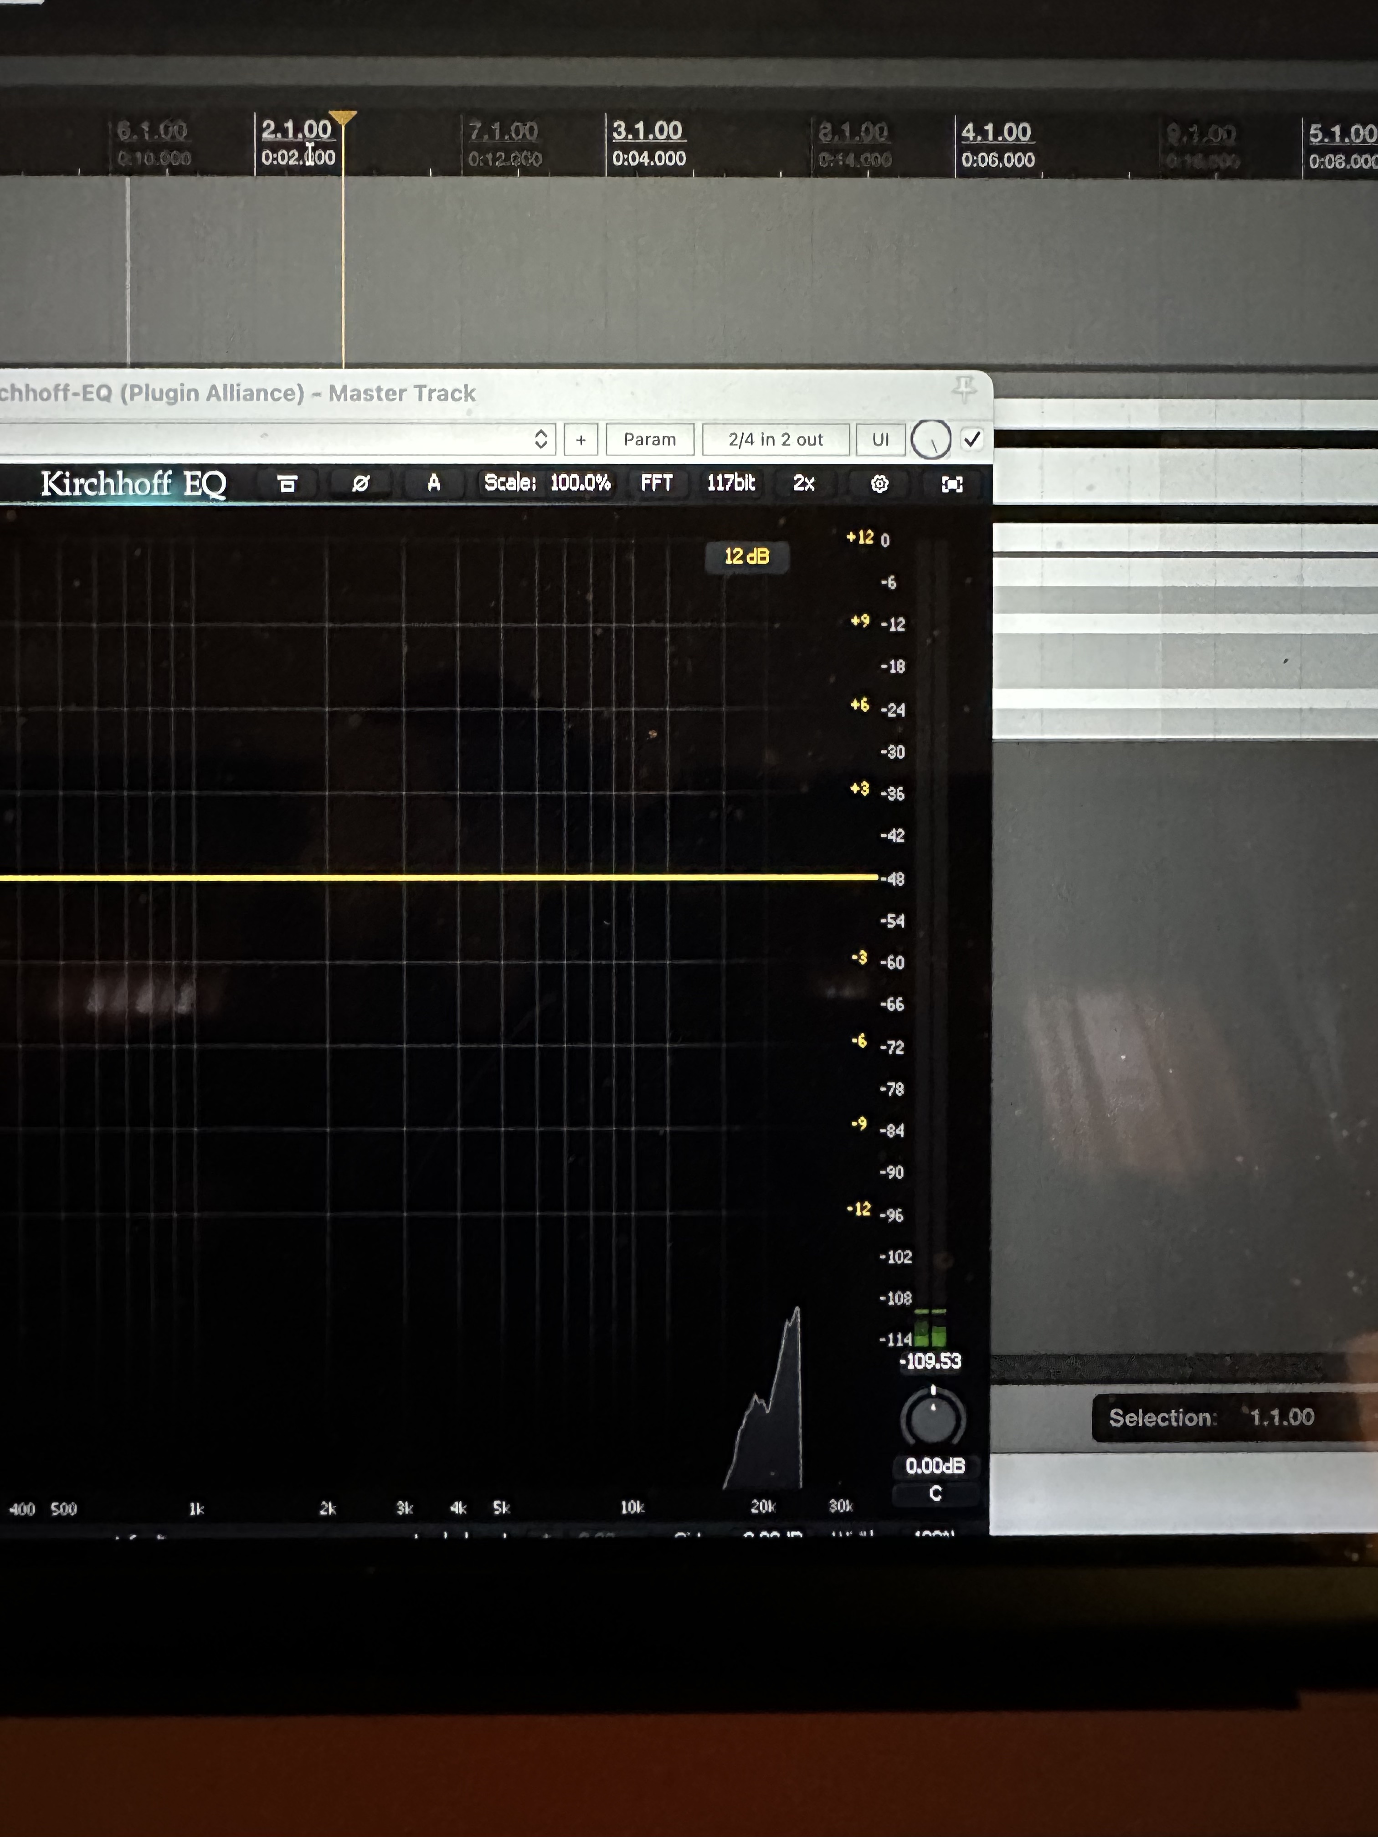Click the Kirchhoff EQ logo
This screenshot has height=1837, width=1378.
[133, 483]
